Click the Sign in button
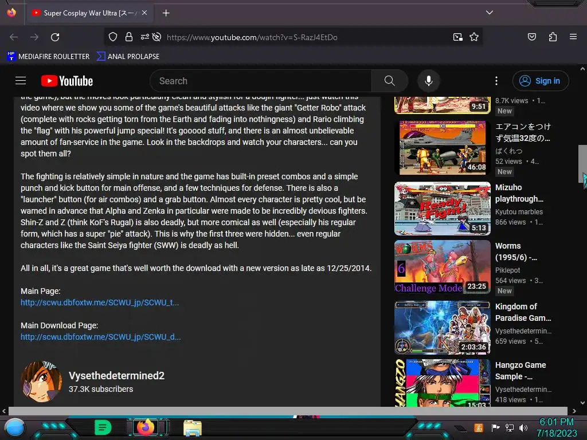 point(541,81)
